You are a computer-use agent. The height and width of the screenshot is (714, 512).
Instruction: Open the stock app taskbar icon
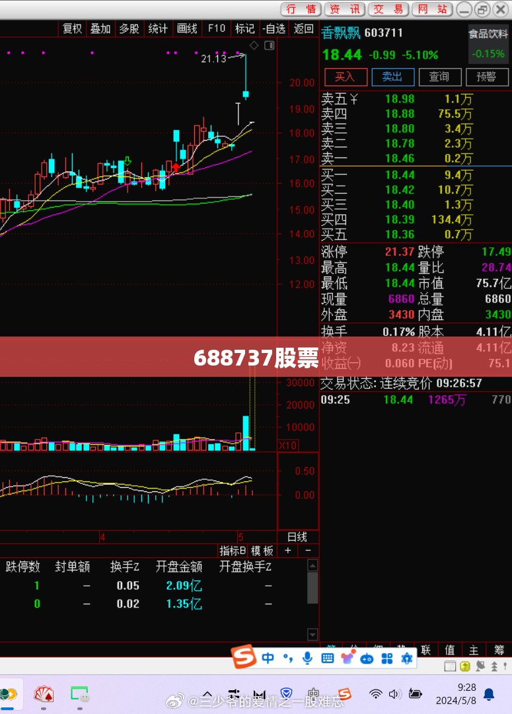[x=7, y=694]
